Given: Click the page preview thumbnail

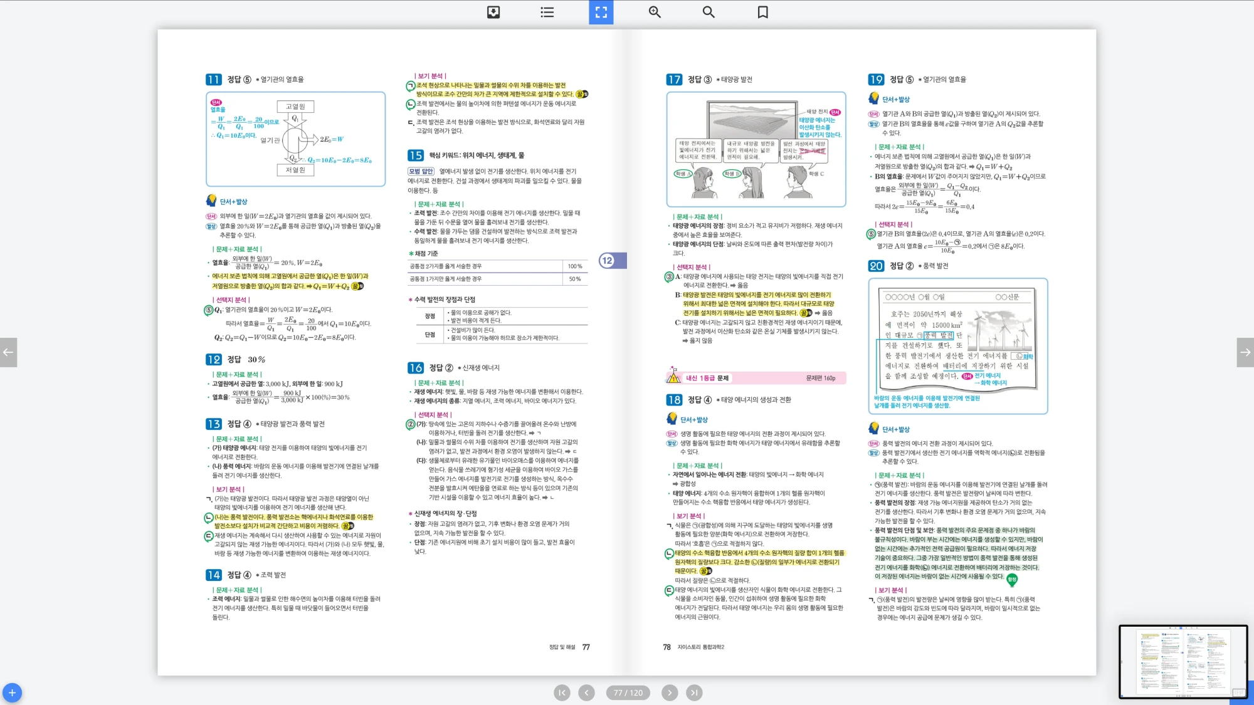Looking at the screenshot, I should coord(1183,661).
